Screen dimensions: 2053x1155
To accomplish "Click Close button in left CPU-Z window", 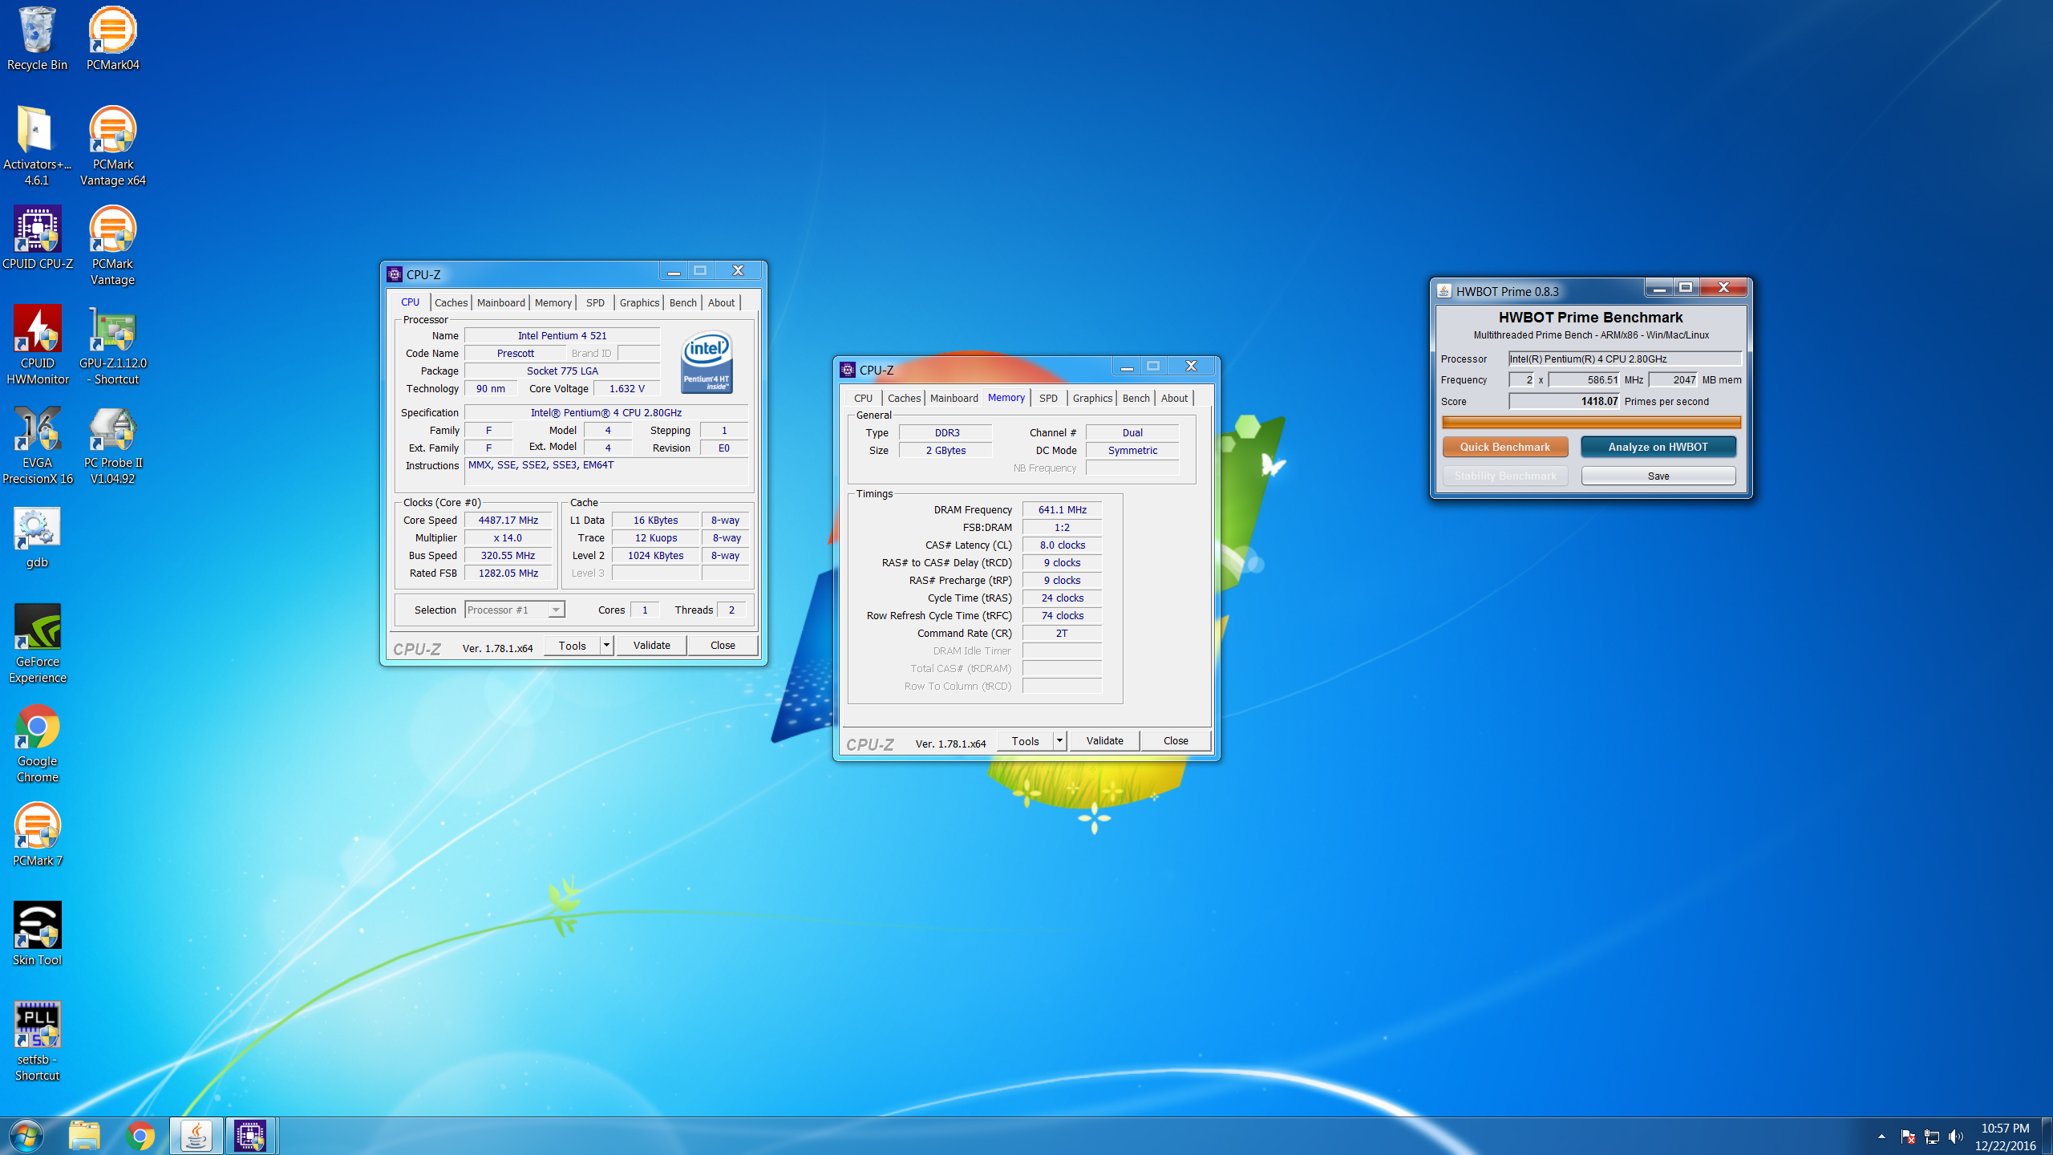I will 723,645.
